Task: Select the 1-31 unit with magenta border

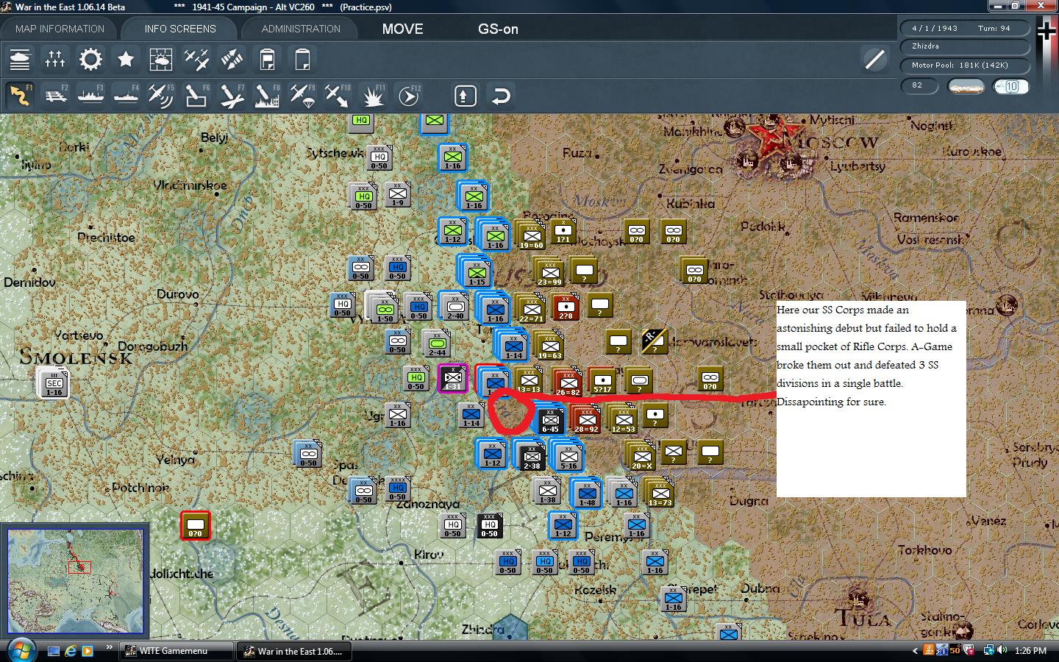Action: (x=453, y=378)
